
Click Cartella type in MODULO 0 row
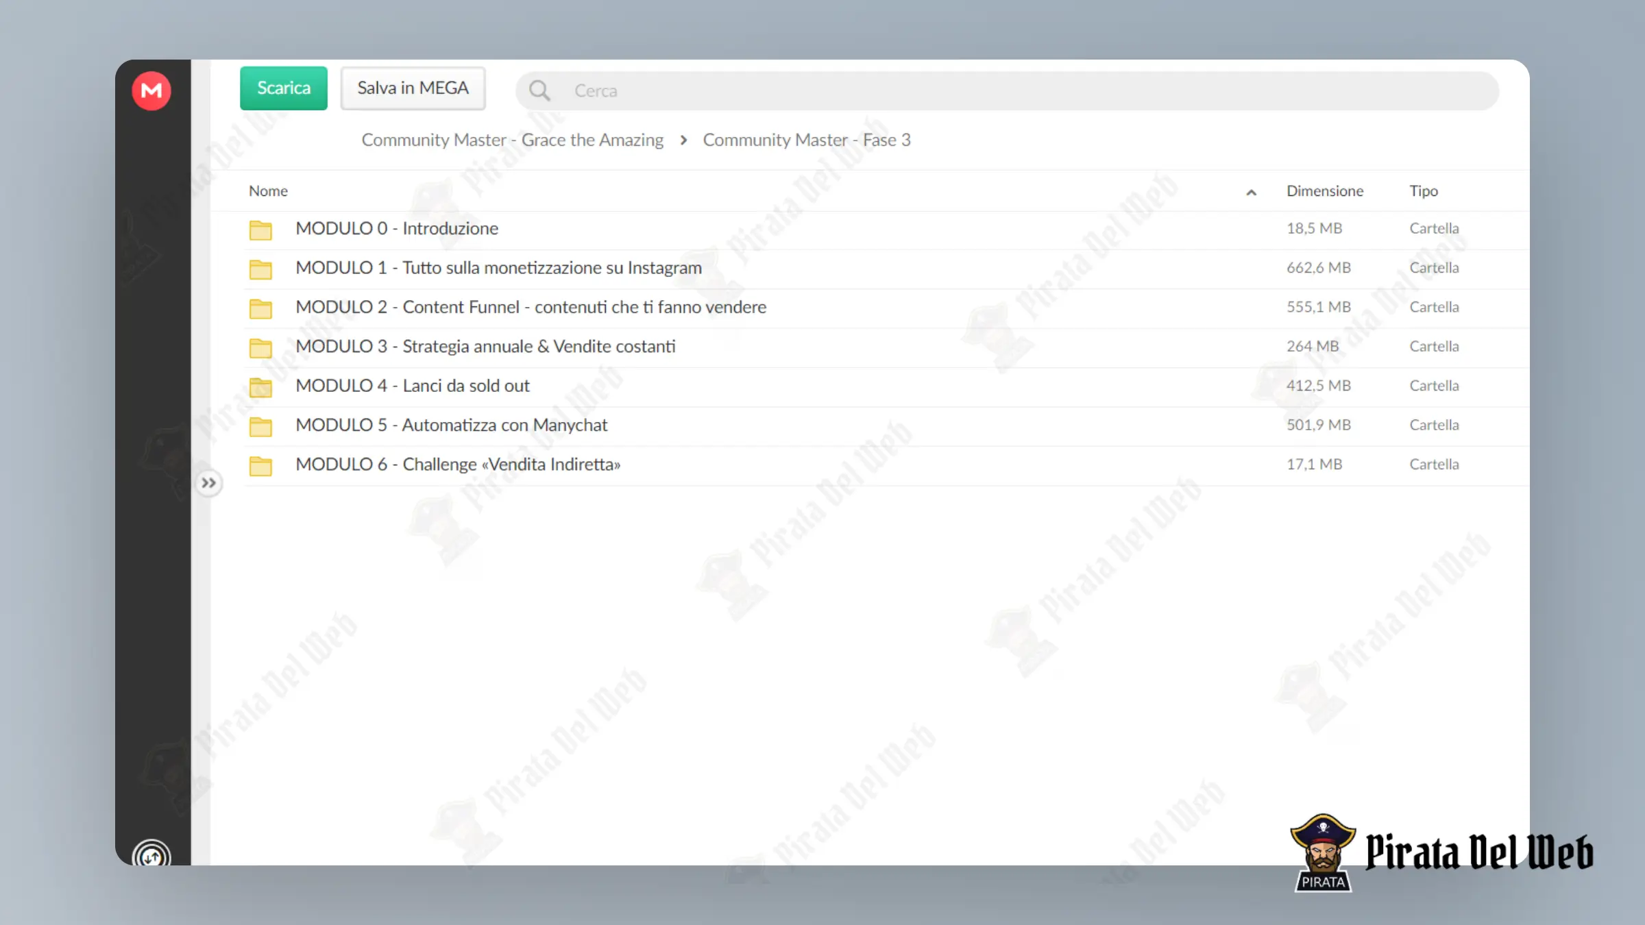(x=1434, y=228)
